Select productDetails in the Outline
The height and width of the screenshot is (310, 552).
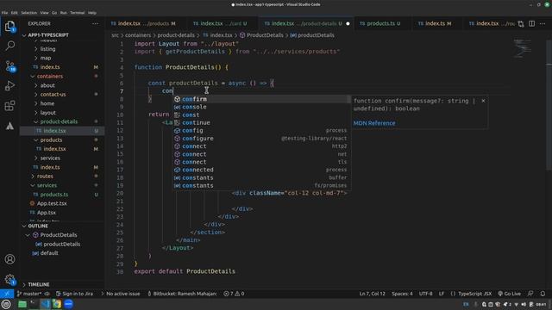[x=61, y=245]
